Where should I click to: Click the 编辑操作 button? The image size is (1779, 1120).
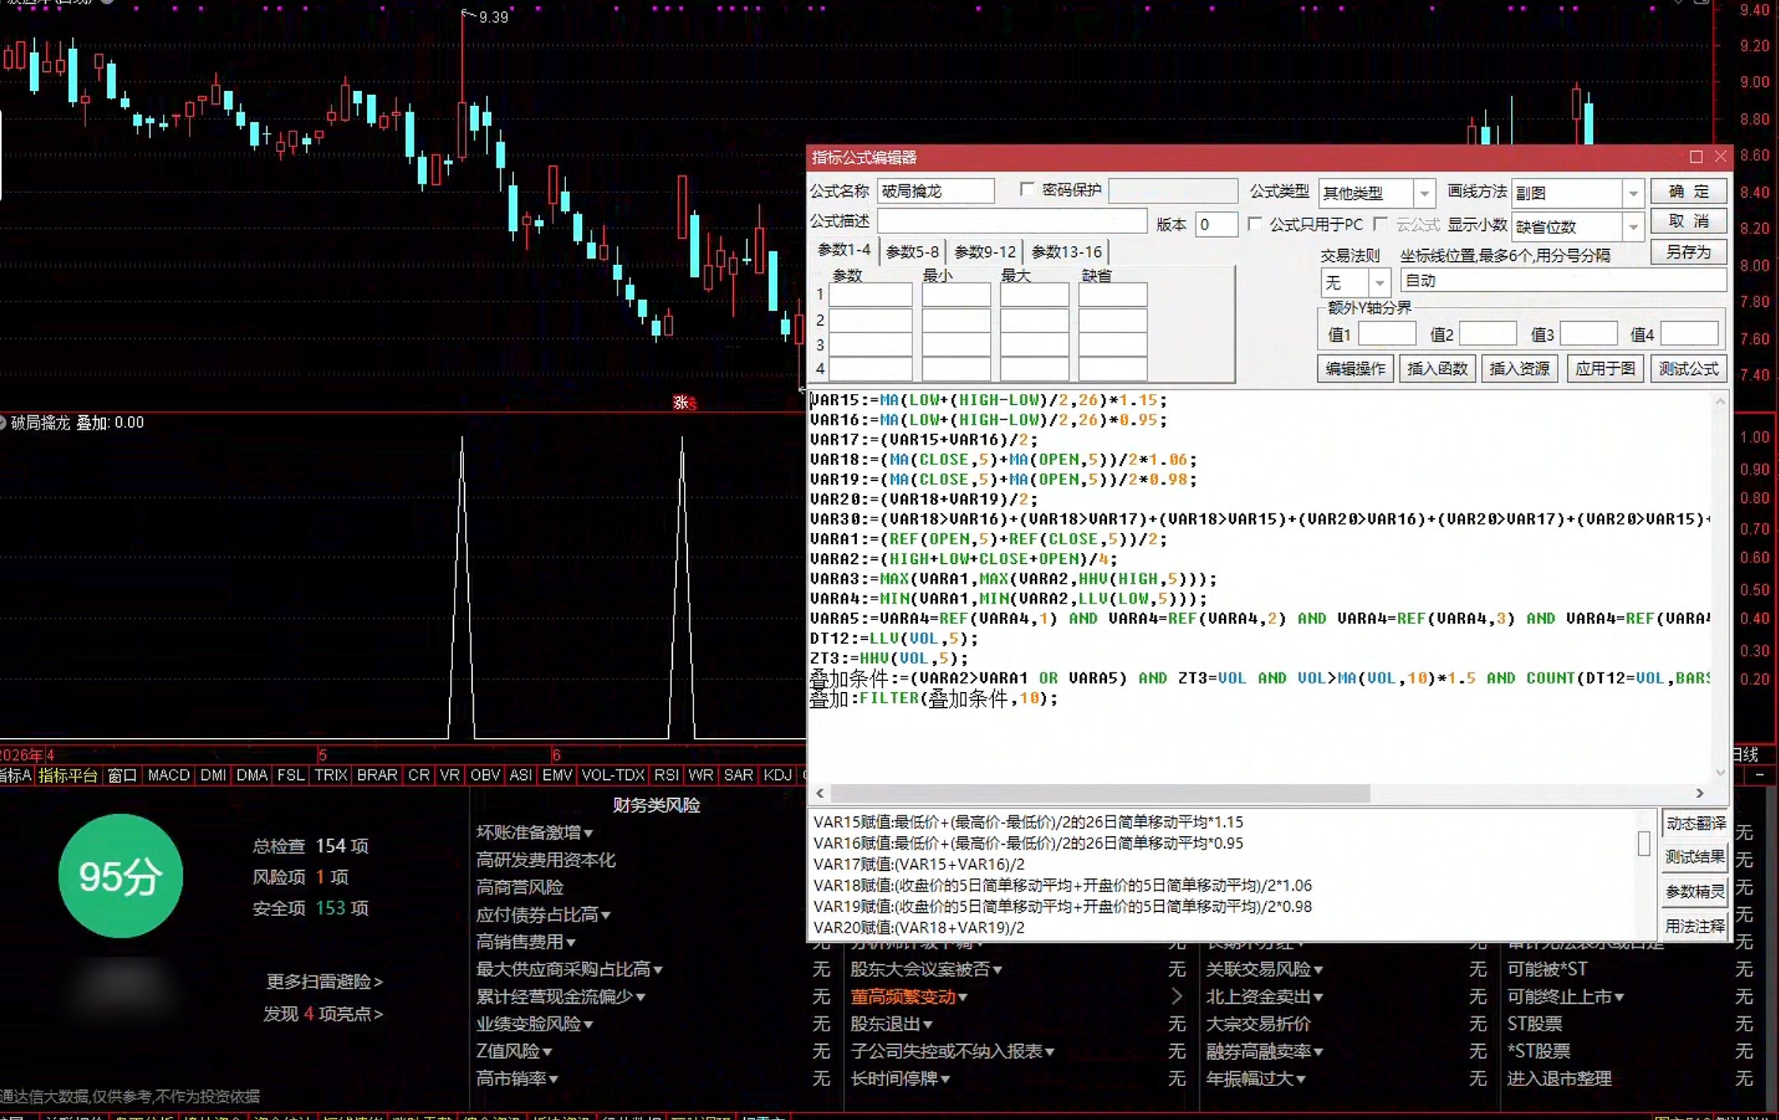1355,369
